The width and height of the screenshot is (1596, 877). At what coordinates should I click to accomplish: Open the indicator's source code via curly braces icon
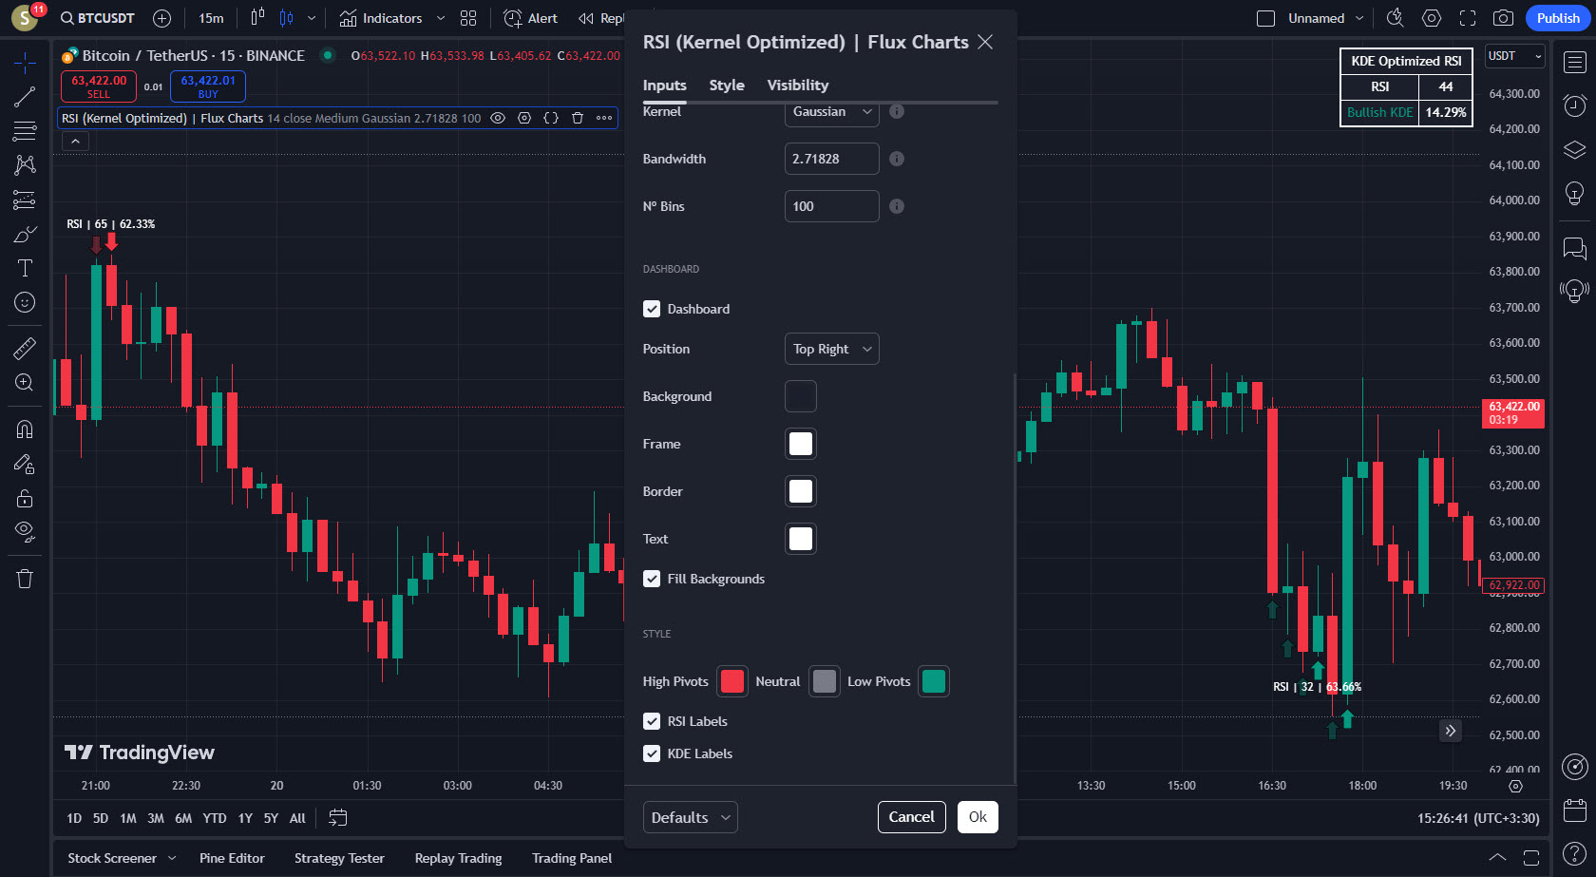click(x=550, y=118)
